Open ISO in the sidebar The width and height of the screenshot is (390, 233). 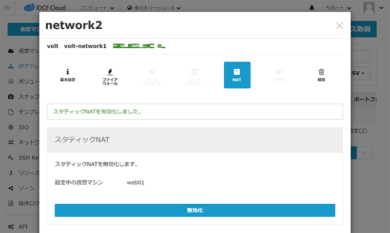pos(23,127)
